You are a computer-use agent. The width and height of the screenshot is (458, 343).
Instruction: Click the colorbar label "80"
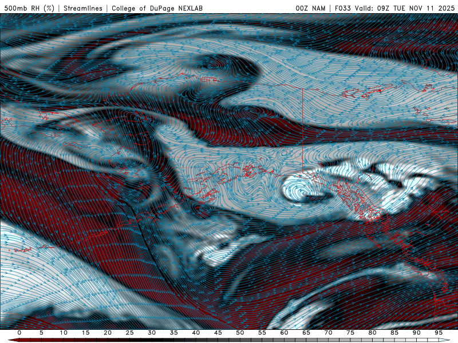[373, 333]
